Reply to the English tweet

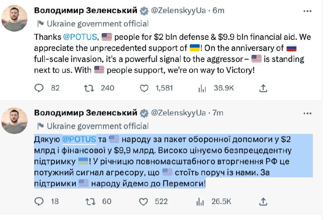(x=39, y=88)
